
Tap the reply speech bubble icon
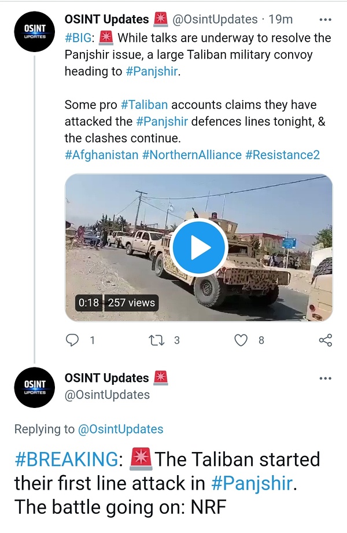(72, 340)
